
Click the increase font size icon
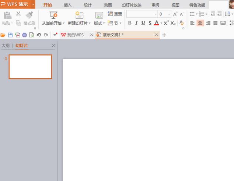tap(175, 14)
